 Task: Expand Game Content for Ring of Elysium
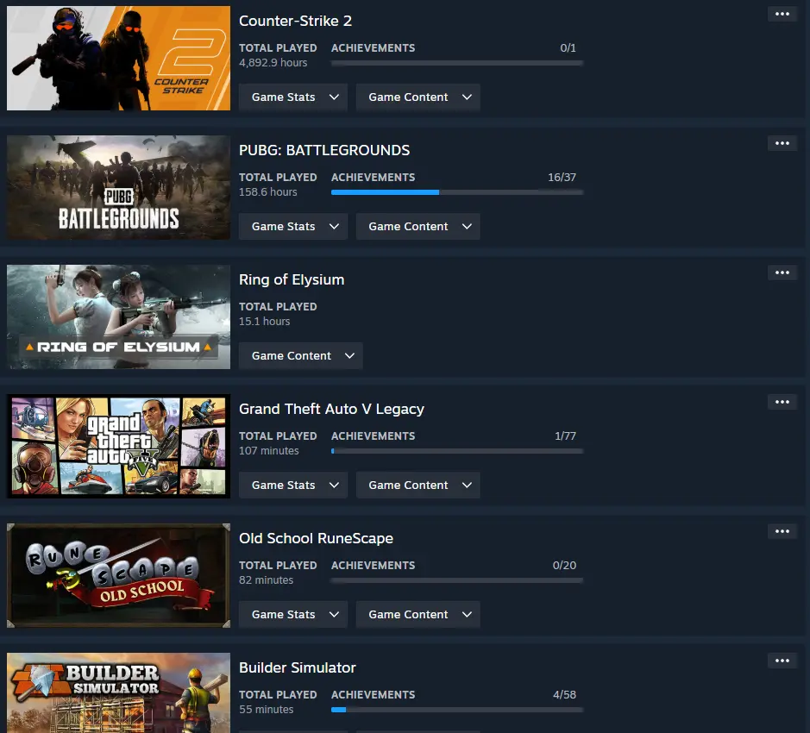pos(301,356)
